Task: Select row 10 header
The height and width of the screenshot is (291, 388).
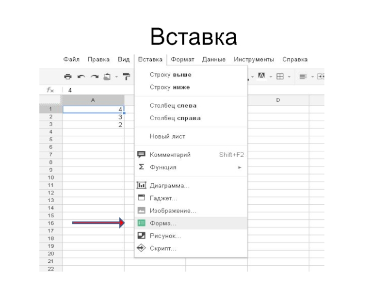Action: click(51, 178)
